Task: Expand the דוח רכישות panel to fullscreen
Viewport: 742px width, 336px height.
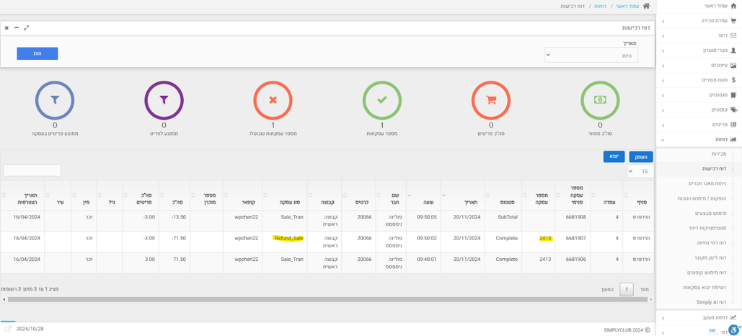Action: click(x=27, y=27)
